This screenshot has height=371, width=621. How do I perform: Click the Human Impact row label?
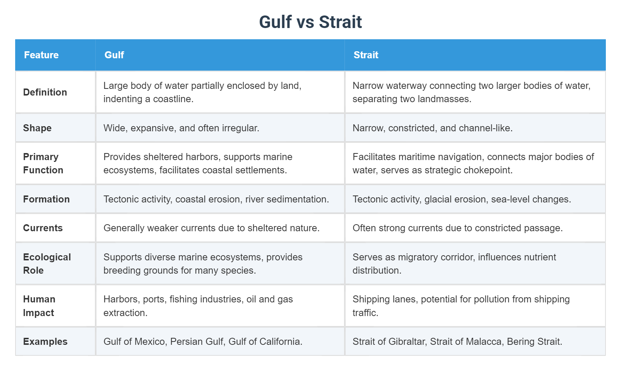[39, 306]
